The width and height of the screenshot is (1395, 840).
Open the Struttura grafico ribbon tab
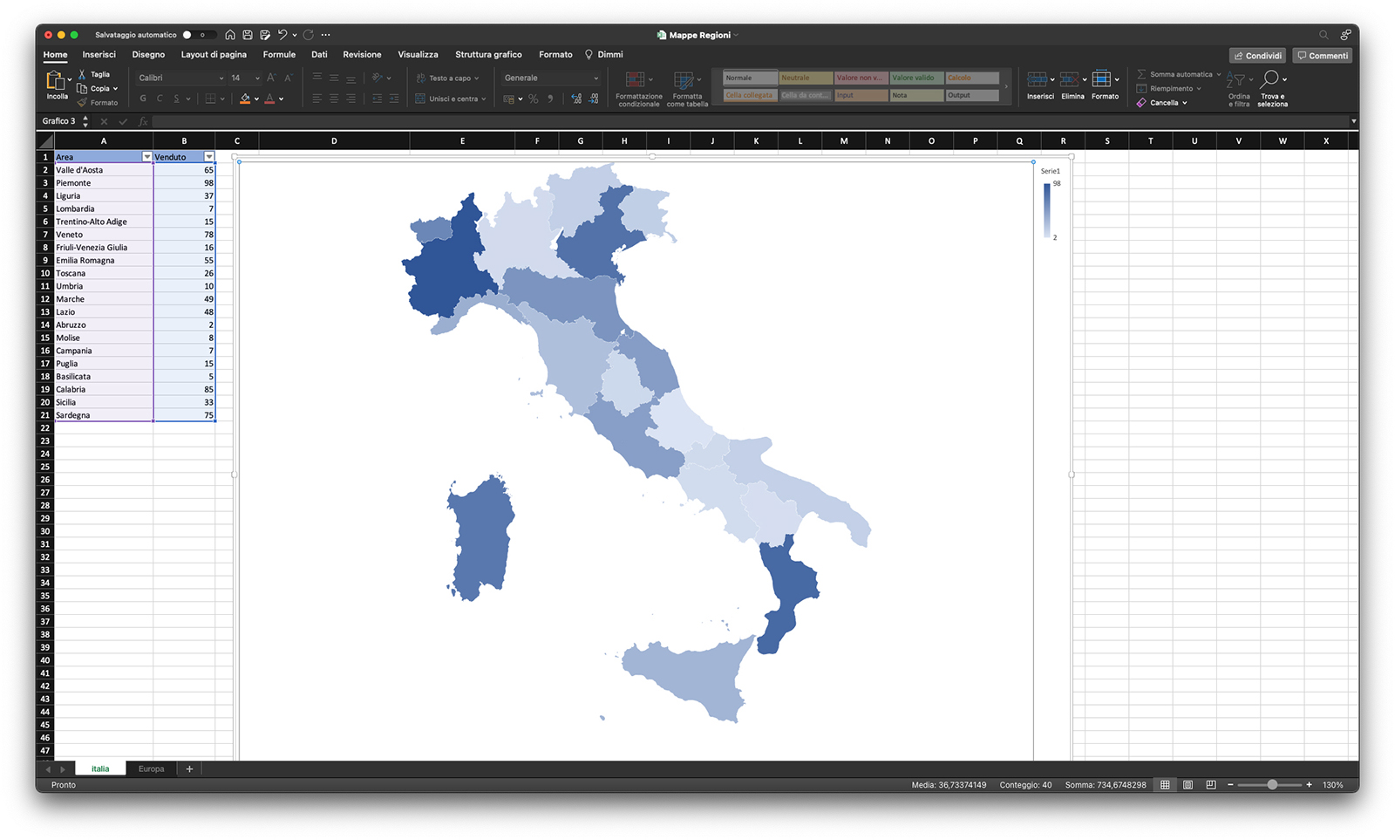click(x=488, y=54)
